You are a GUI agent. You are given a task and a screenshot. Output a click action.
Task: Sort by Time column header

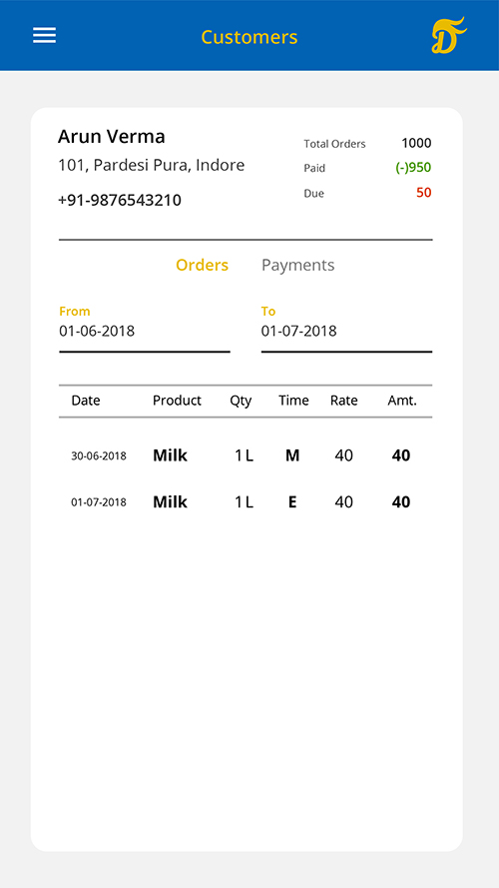click(293, 401)
